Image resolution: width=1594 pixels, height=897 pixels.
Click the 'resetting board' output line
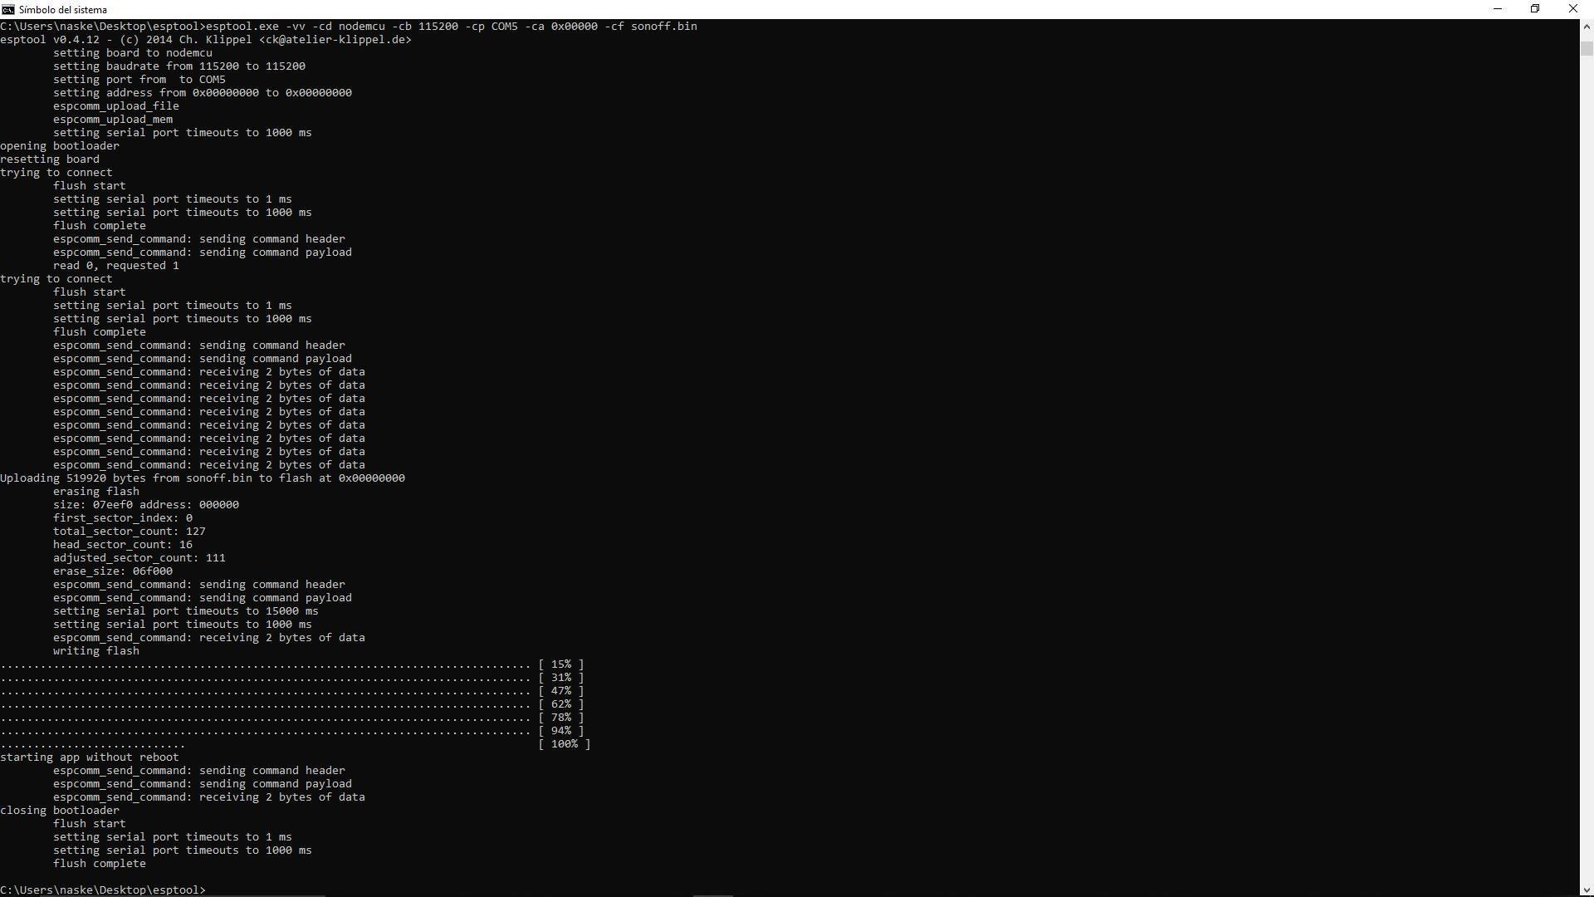50,159
